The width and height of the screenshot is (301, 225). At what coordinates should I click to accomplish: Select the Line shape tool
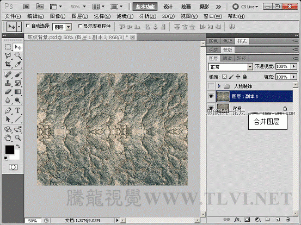coord(18,119)
